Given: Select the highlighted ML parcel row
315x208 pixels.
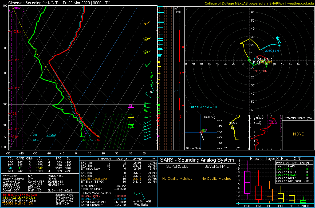Looking at the screenshot, I should (x=39, y=169).
